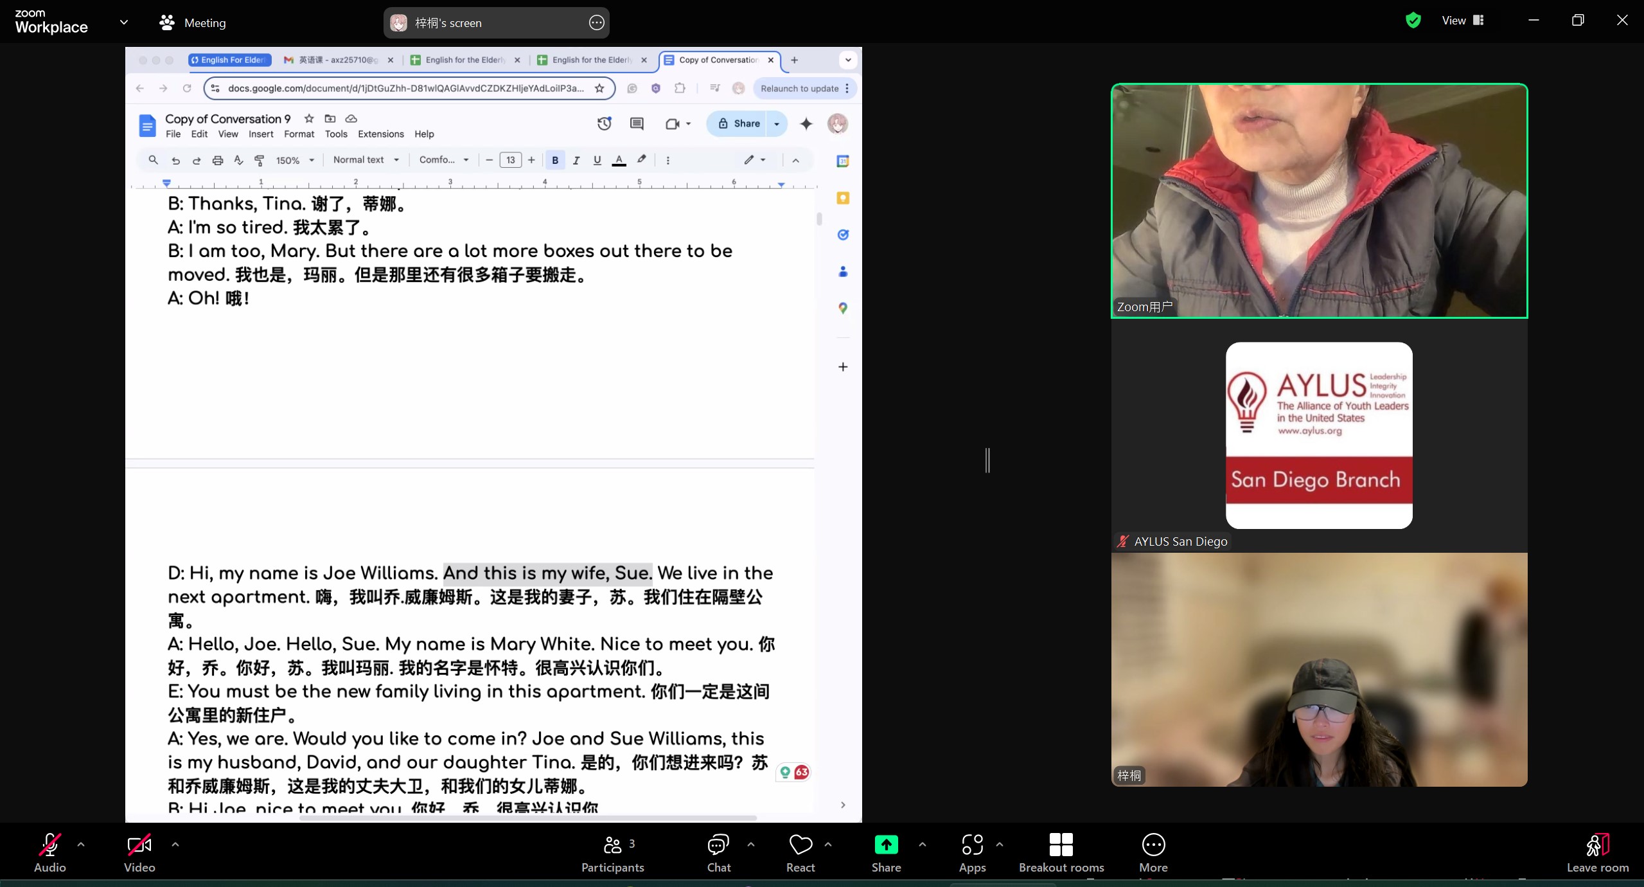Open the Gemini sparkle icon
This screenshot has height=887, width=1644.
coord(806,123)
